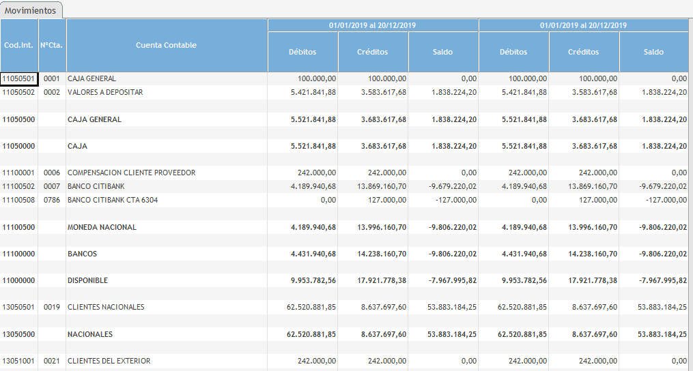Viewport: 693px width, 371px height.
Task: Select the COMPENSACION CLIENTE PROVEEDOR account
Action: click(x=131, y=173)
